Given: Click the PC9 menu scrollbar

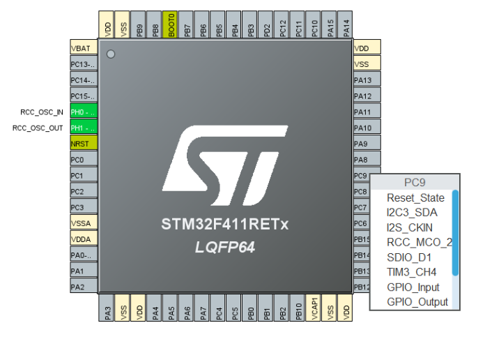Looking at the screenshot, I should coord(455,233).
